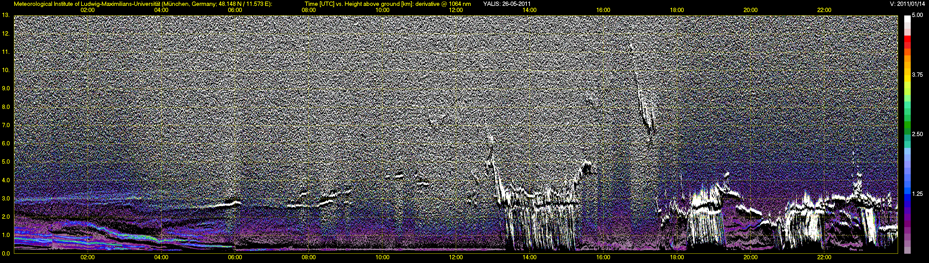Select the 22:00 label on the top time axis
Viewport: 929px width, 263px height.
coord(824,10)
